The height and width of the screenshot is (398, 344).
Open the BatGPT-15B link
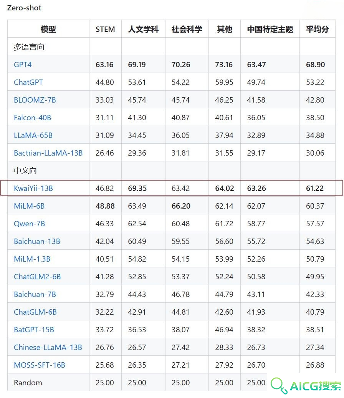coord(34,330)
